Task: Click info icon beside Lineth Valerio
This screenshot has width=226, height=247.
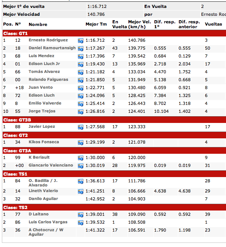Action: [x=80, y=191]
